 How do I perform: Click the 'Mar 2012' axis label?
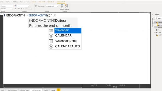tap(122, 85)
